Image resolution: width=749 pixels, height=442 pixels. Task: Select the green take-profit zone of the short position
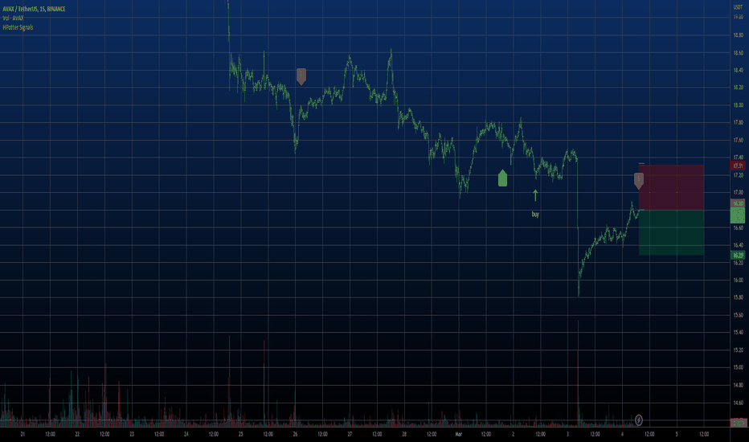671,232
